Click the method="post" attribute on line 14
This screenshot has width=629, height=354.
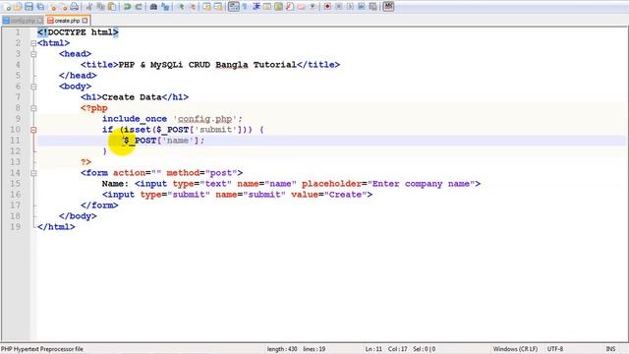201,173
